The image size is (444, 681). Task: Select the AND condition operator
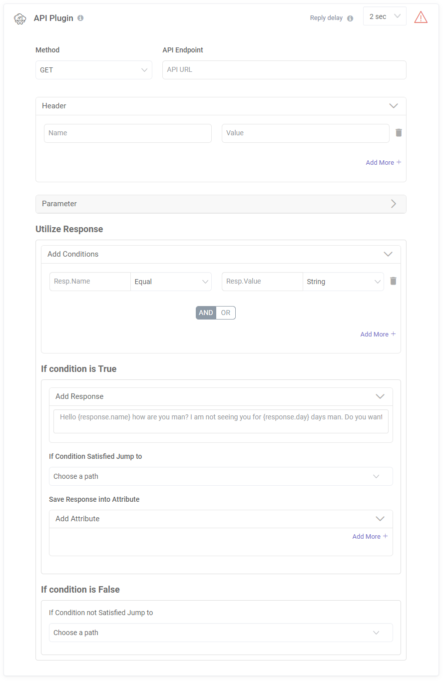tap(206, 313)
